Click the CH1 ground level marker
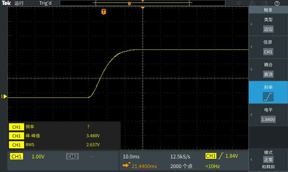The height and width of the screenshot is (172, 288). 4,96
